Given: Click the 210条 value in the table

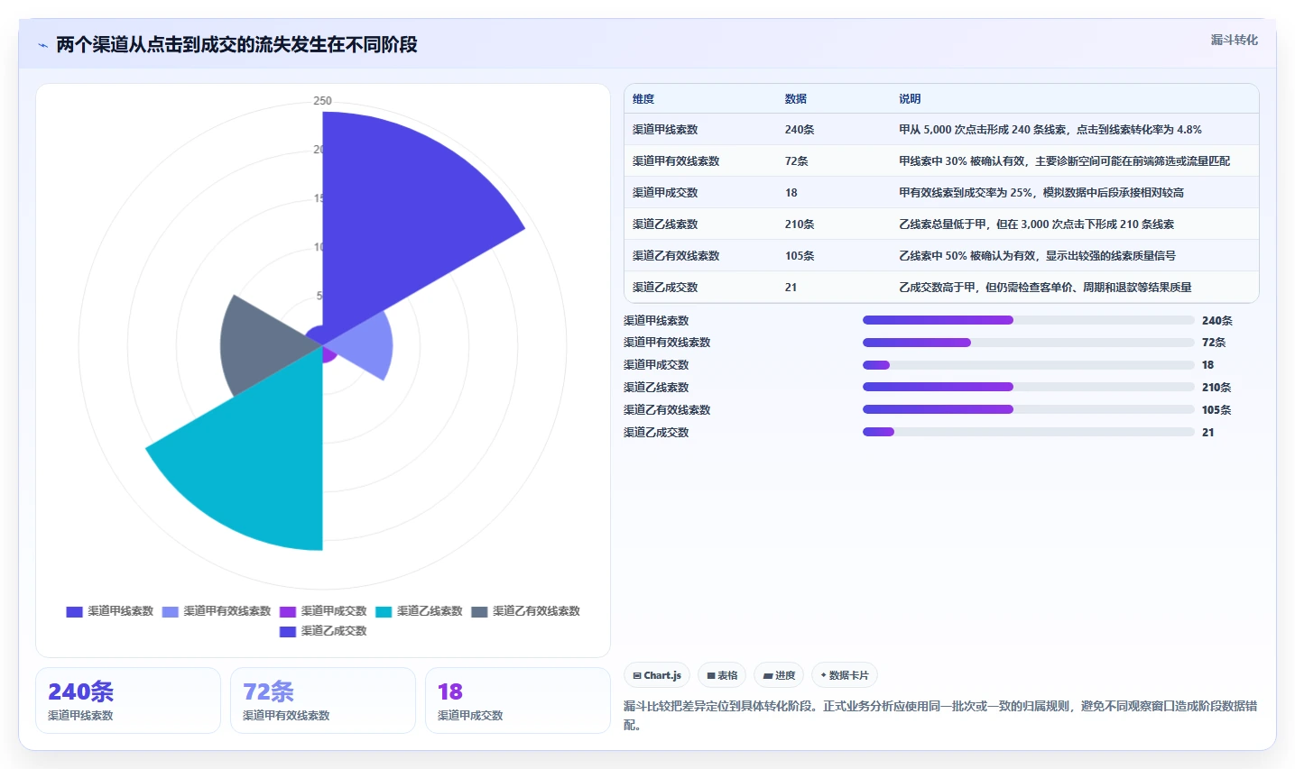Looking at the screenshot, I should click(800, 224).
